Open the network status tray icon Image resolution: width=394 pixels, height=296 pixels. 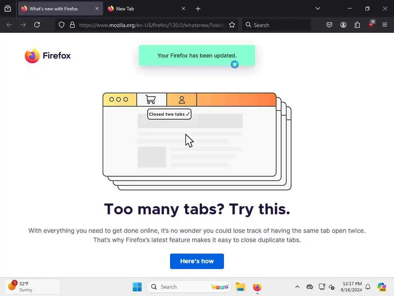[x=322, y=287]
